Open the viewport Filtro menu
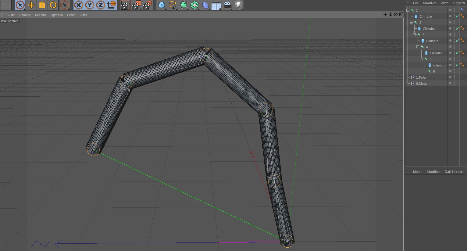The height and width of the screenshot is (251, 467). (71, 15)
